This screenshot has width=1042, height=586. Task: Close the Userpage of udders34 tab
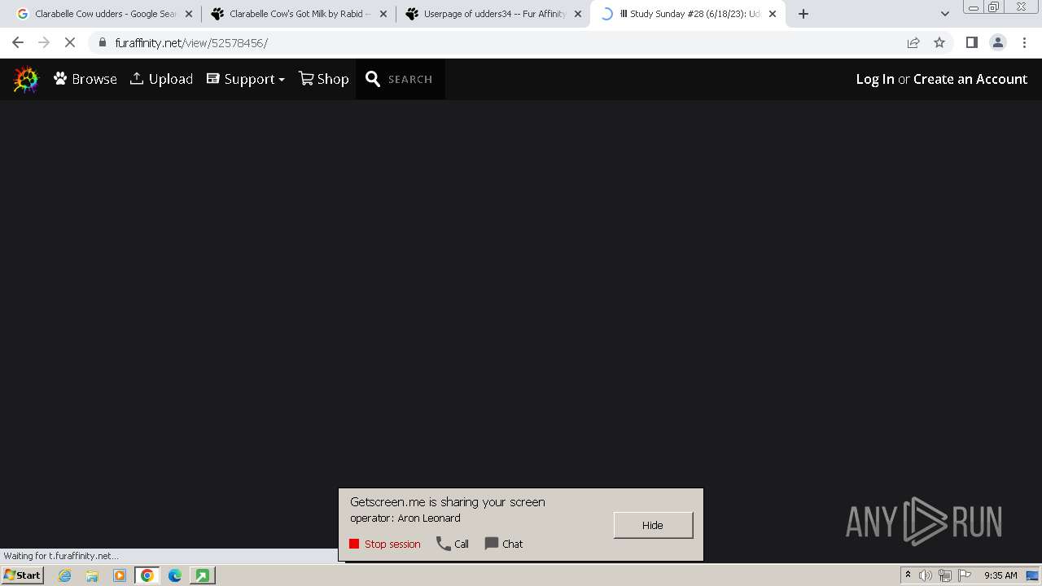tap(578, 14)
